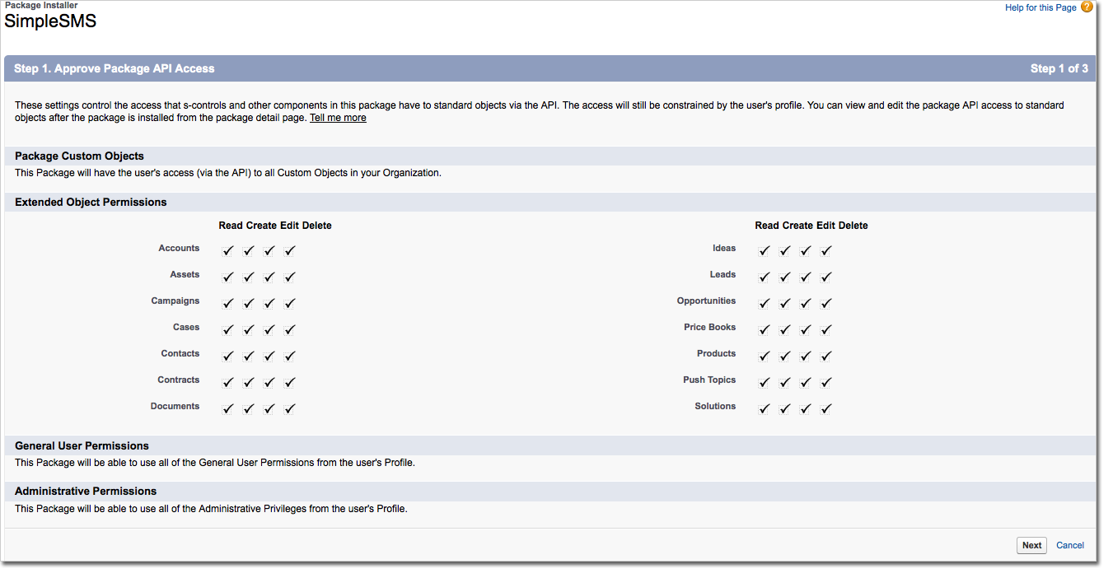
Task: Toggle the Solutions Delete checkmark
Action: 826,408
